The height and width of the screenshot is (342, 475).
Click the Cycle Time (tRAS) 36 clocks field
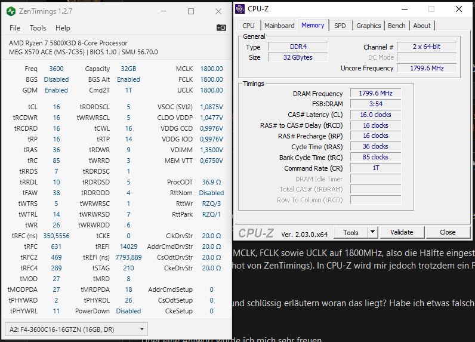pos(375,147)
